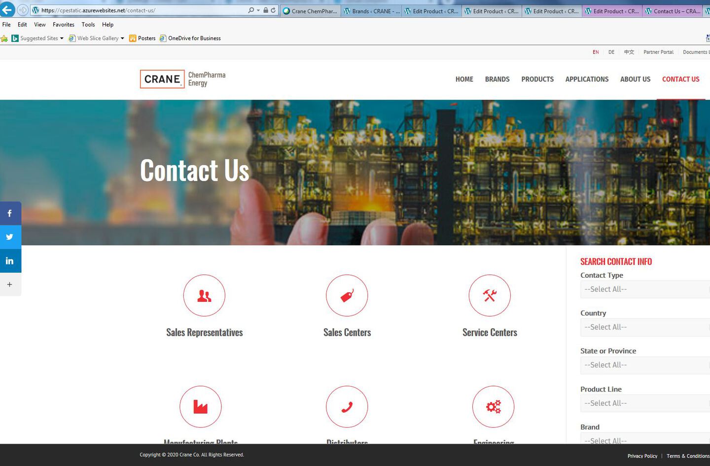Click the Sales Representatives circle icon
This screenshot has width=710, height=466.
click(204, 295)
